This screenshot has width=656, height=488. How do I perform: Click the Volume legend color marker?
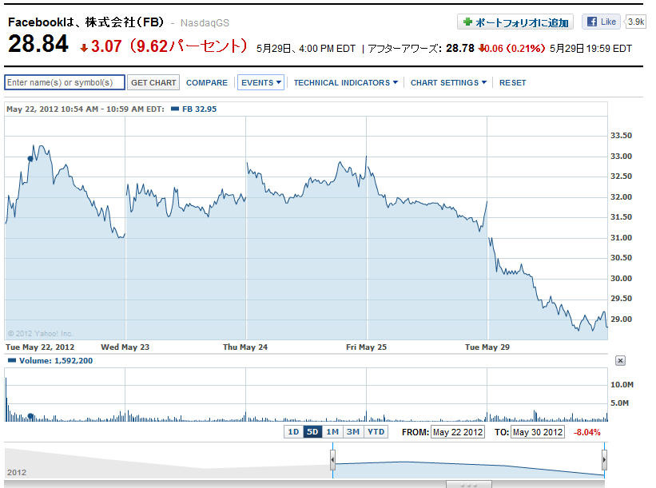[x=12, y=360]
